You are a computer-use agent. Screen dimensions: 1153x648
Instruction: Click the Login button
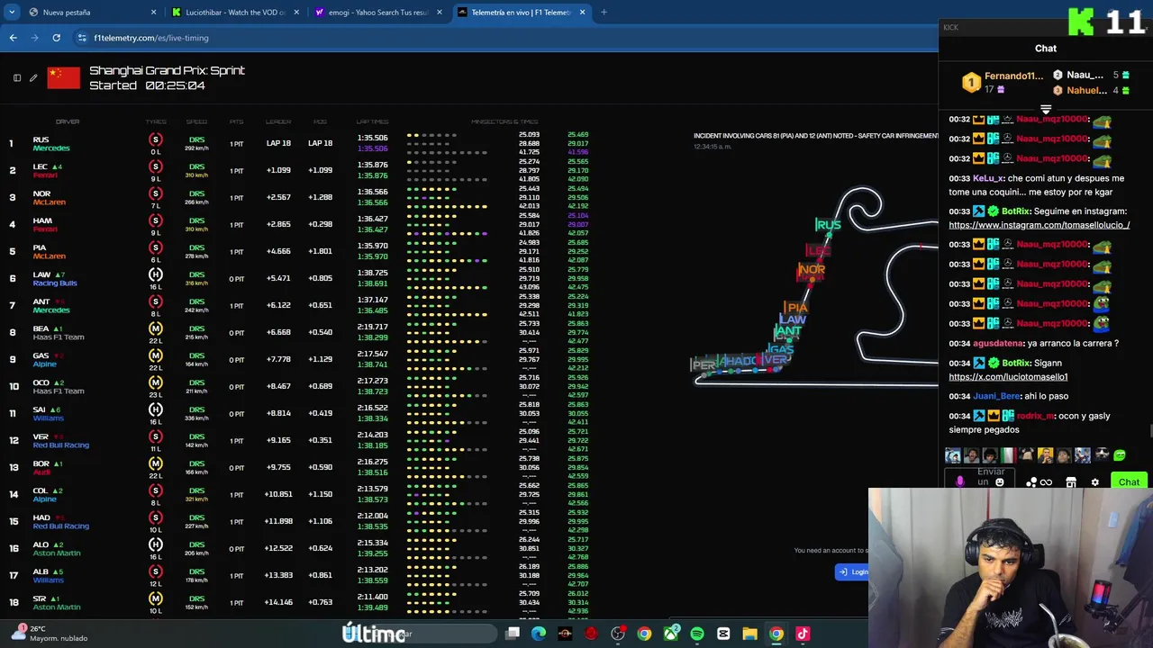[x=852, y=571]
